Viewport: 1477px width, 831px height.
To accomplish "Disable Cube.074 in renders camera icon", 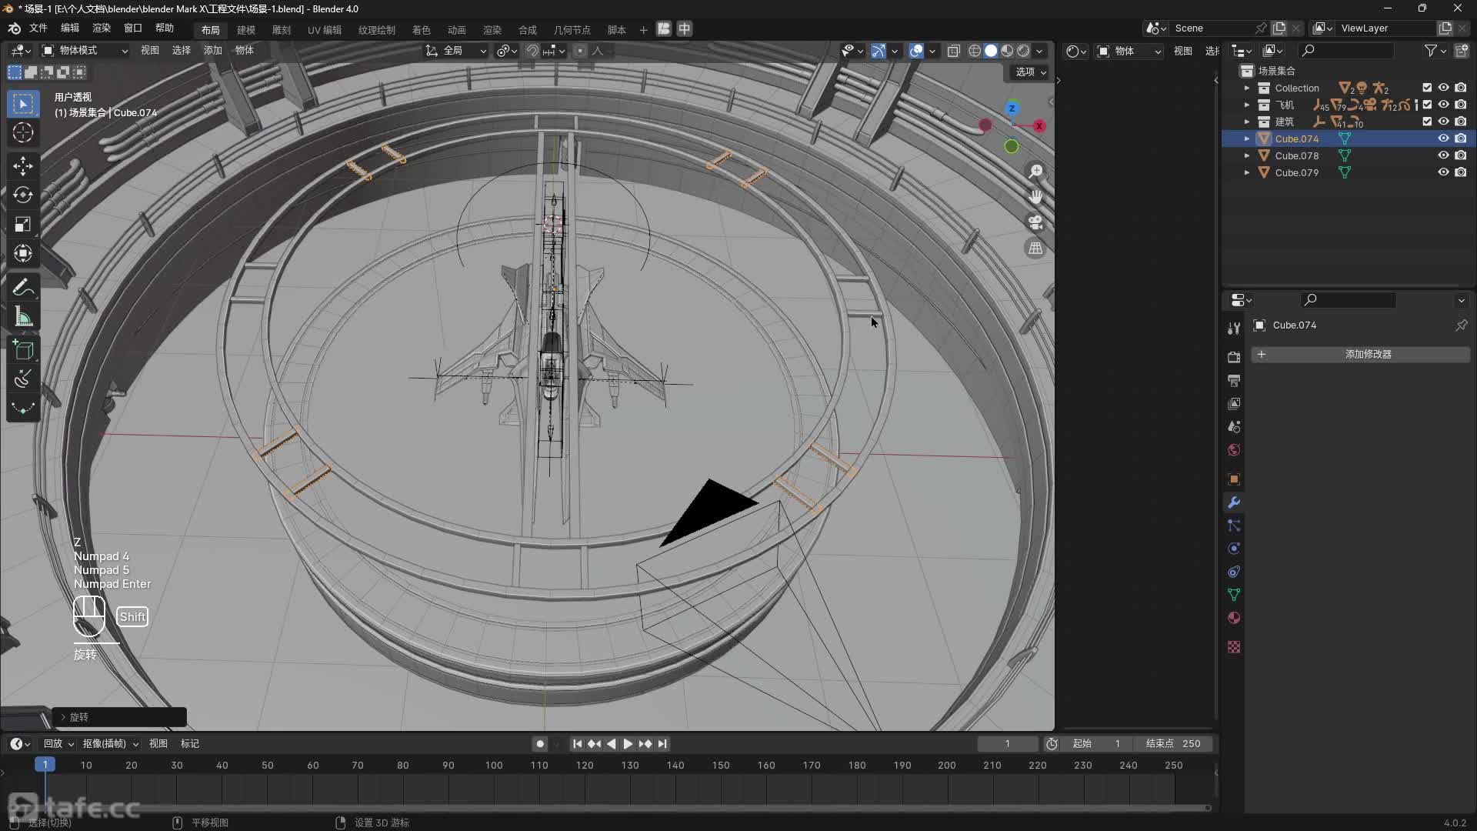I will click(x=1460, y=138).
